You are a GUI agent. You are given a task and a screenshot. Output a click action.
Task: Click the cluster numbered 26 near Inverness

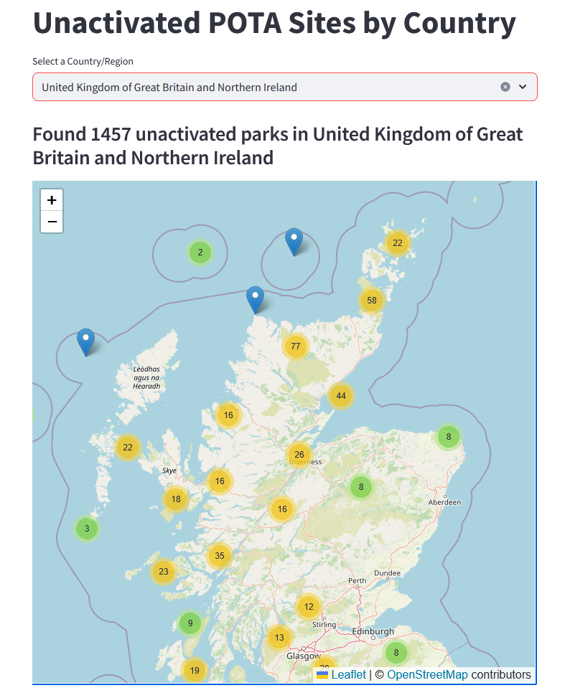tap(299, 454)
